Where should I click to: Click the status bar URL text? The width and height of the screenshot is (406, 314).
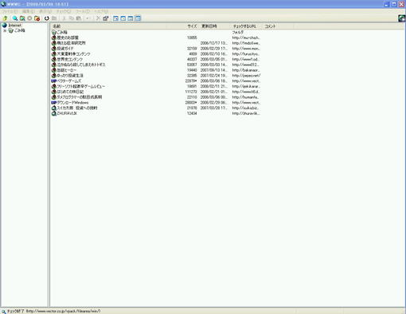click(63, 311)
